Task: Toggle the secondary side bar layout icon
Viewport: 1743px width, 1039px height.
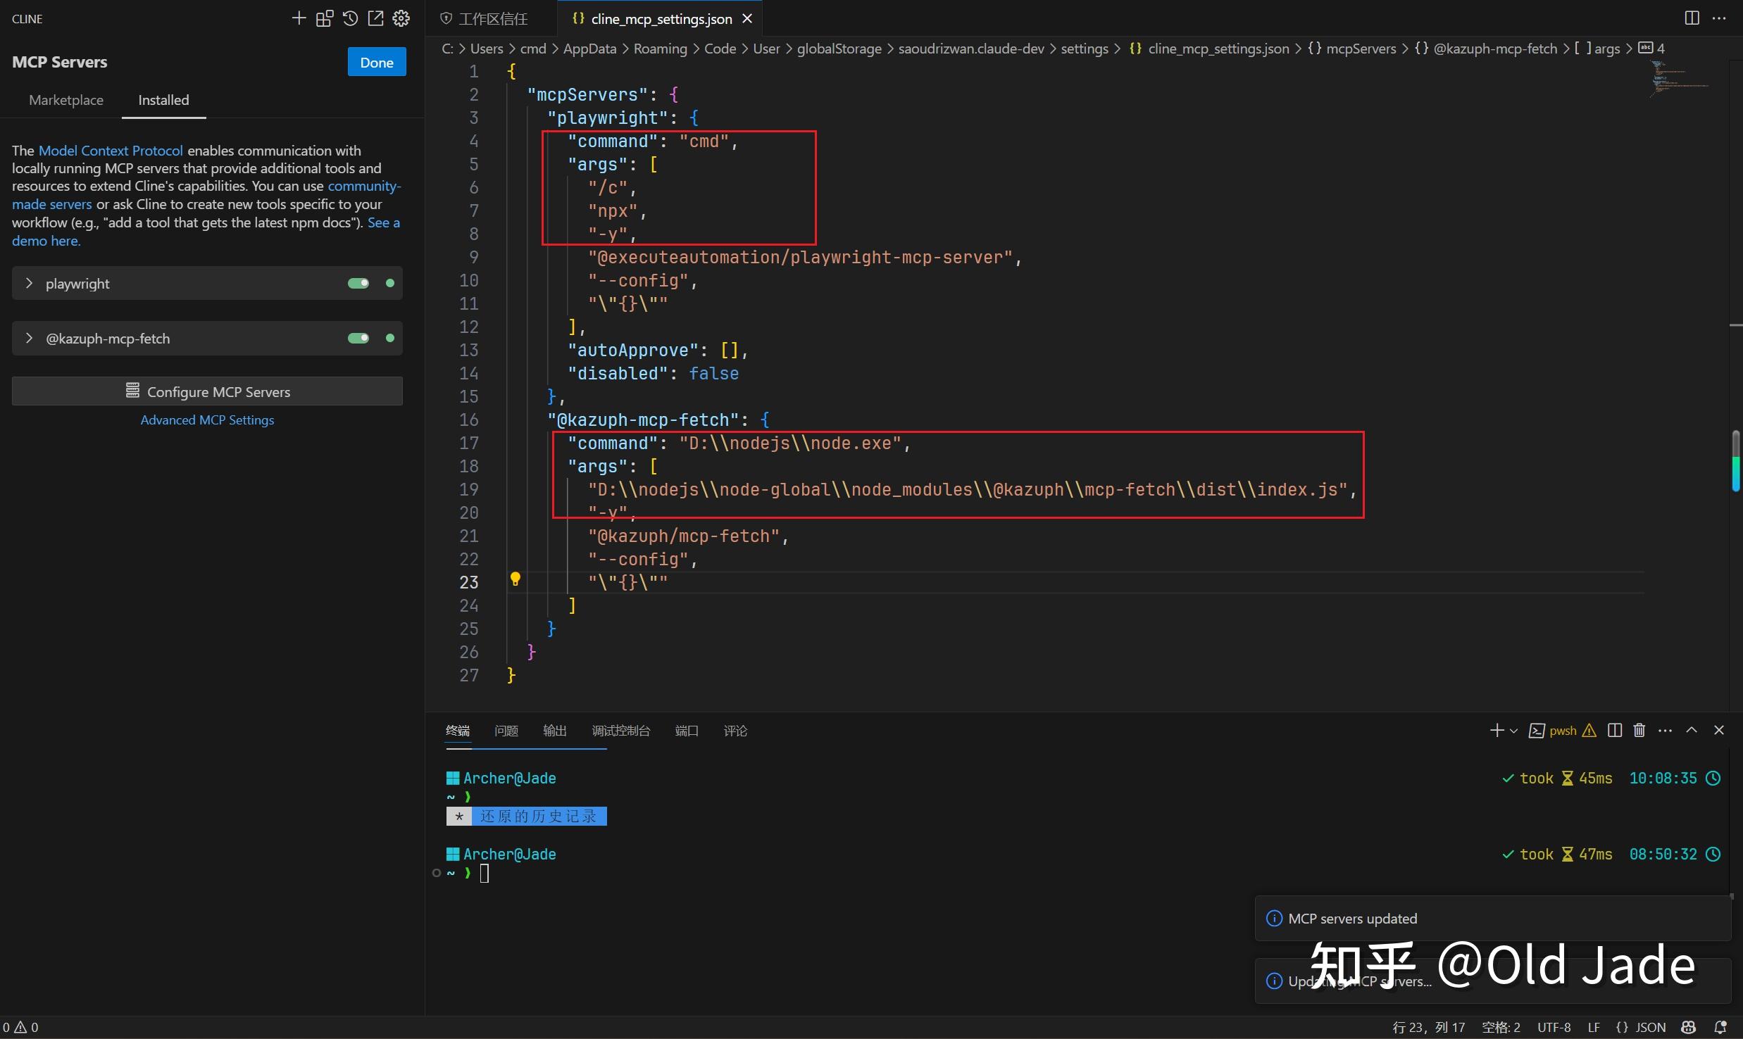Action: pos(1692,18)
